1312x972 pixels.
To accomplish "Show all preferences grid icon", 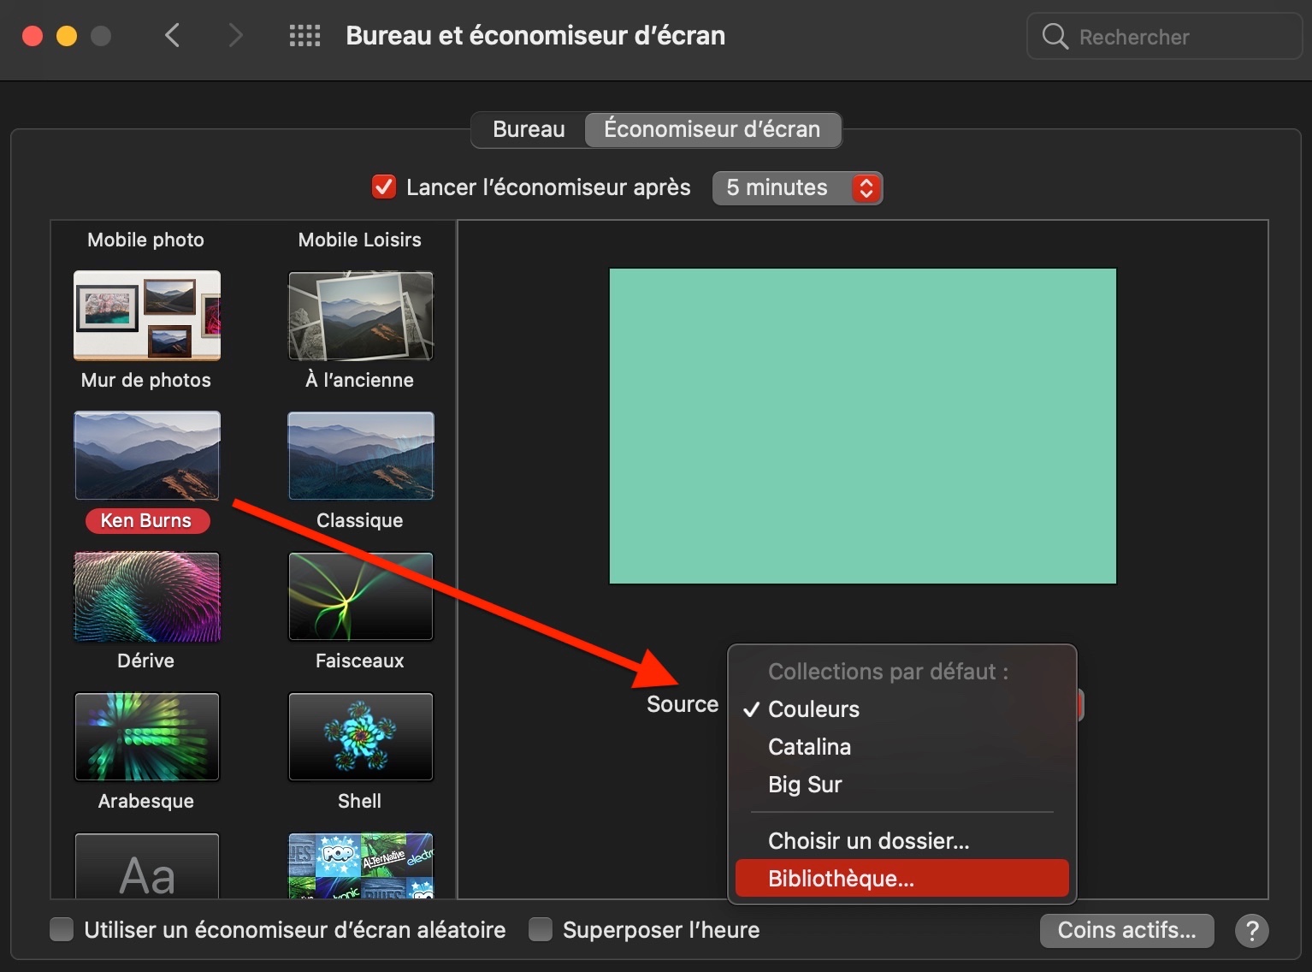I will 304,36.
